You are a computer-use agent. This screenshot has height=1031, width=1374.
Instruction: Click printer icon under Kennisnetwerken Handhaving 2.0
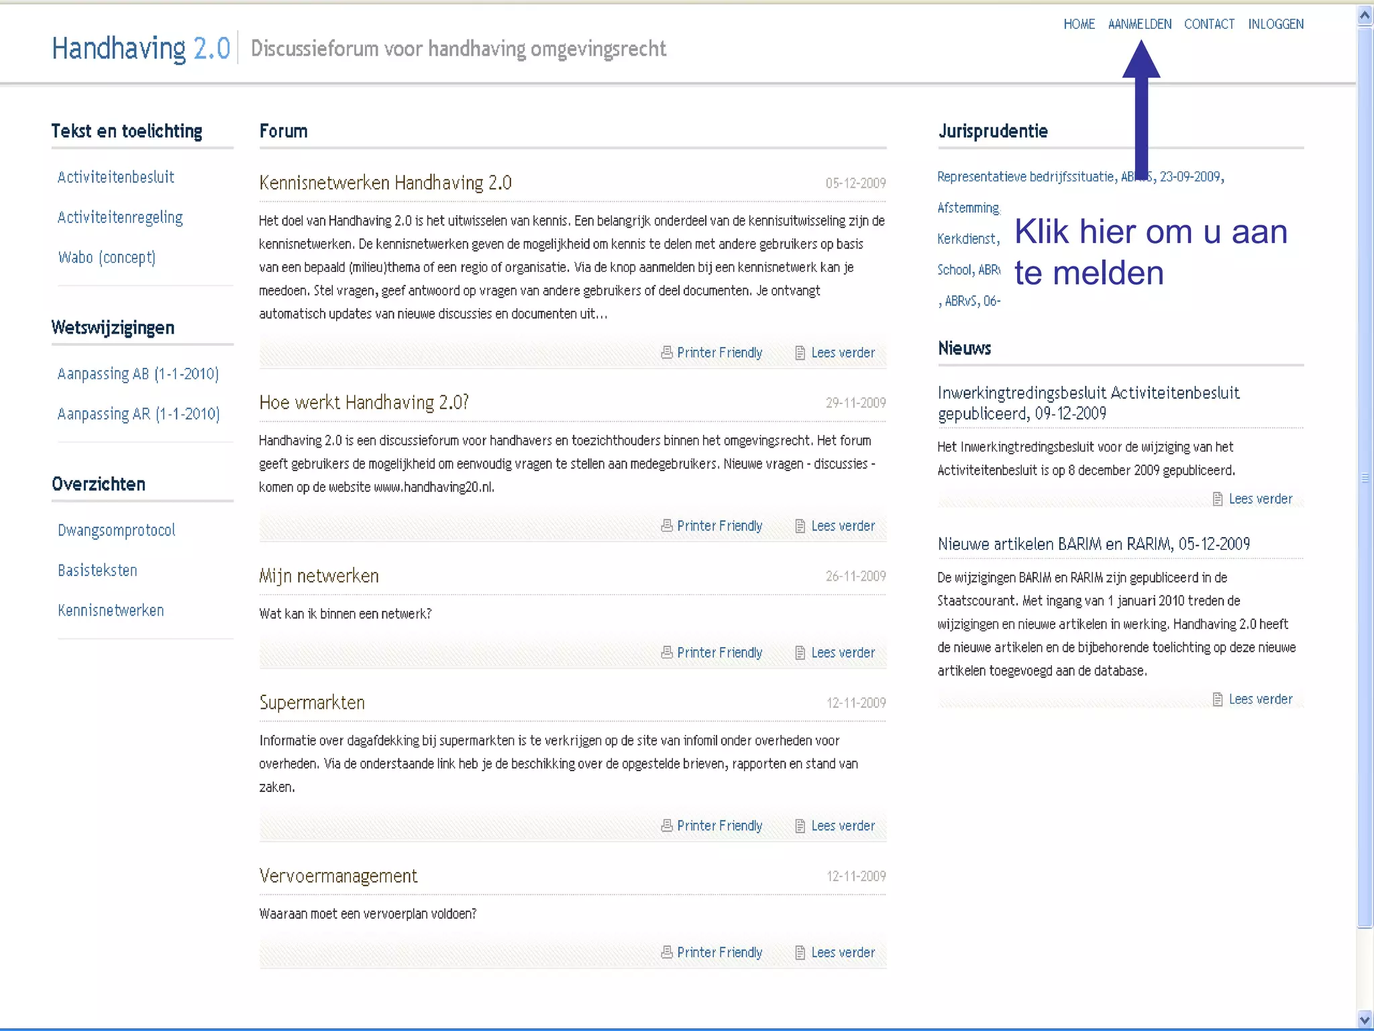coord(666,352)
